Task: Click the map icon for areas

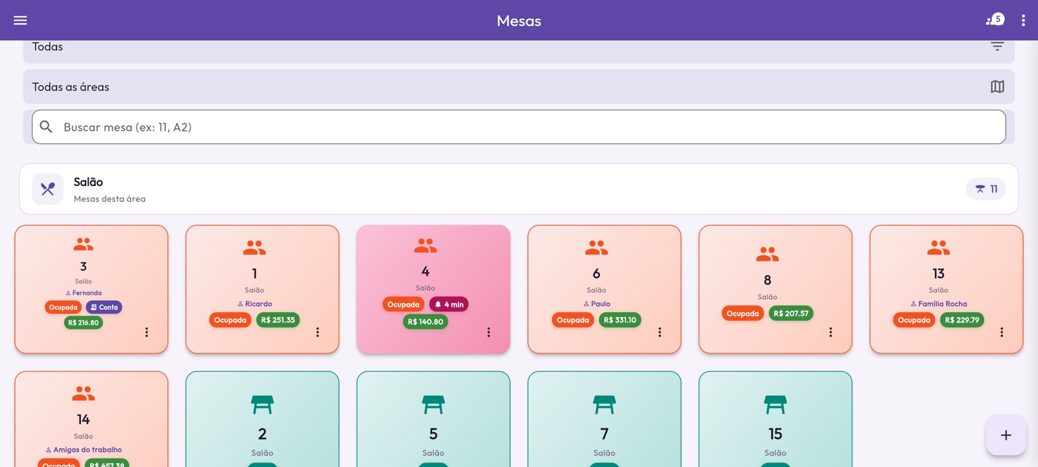Action: [997, 86]
